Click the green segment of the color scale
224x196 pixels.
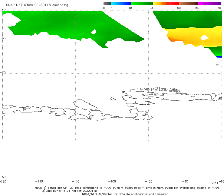click(x=142, y=4)
